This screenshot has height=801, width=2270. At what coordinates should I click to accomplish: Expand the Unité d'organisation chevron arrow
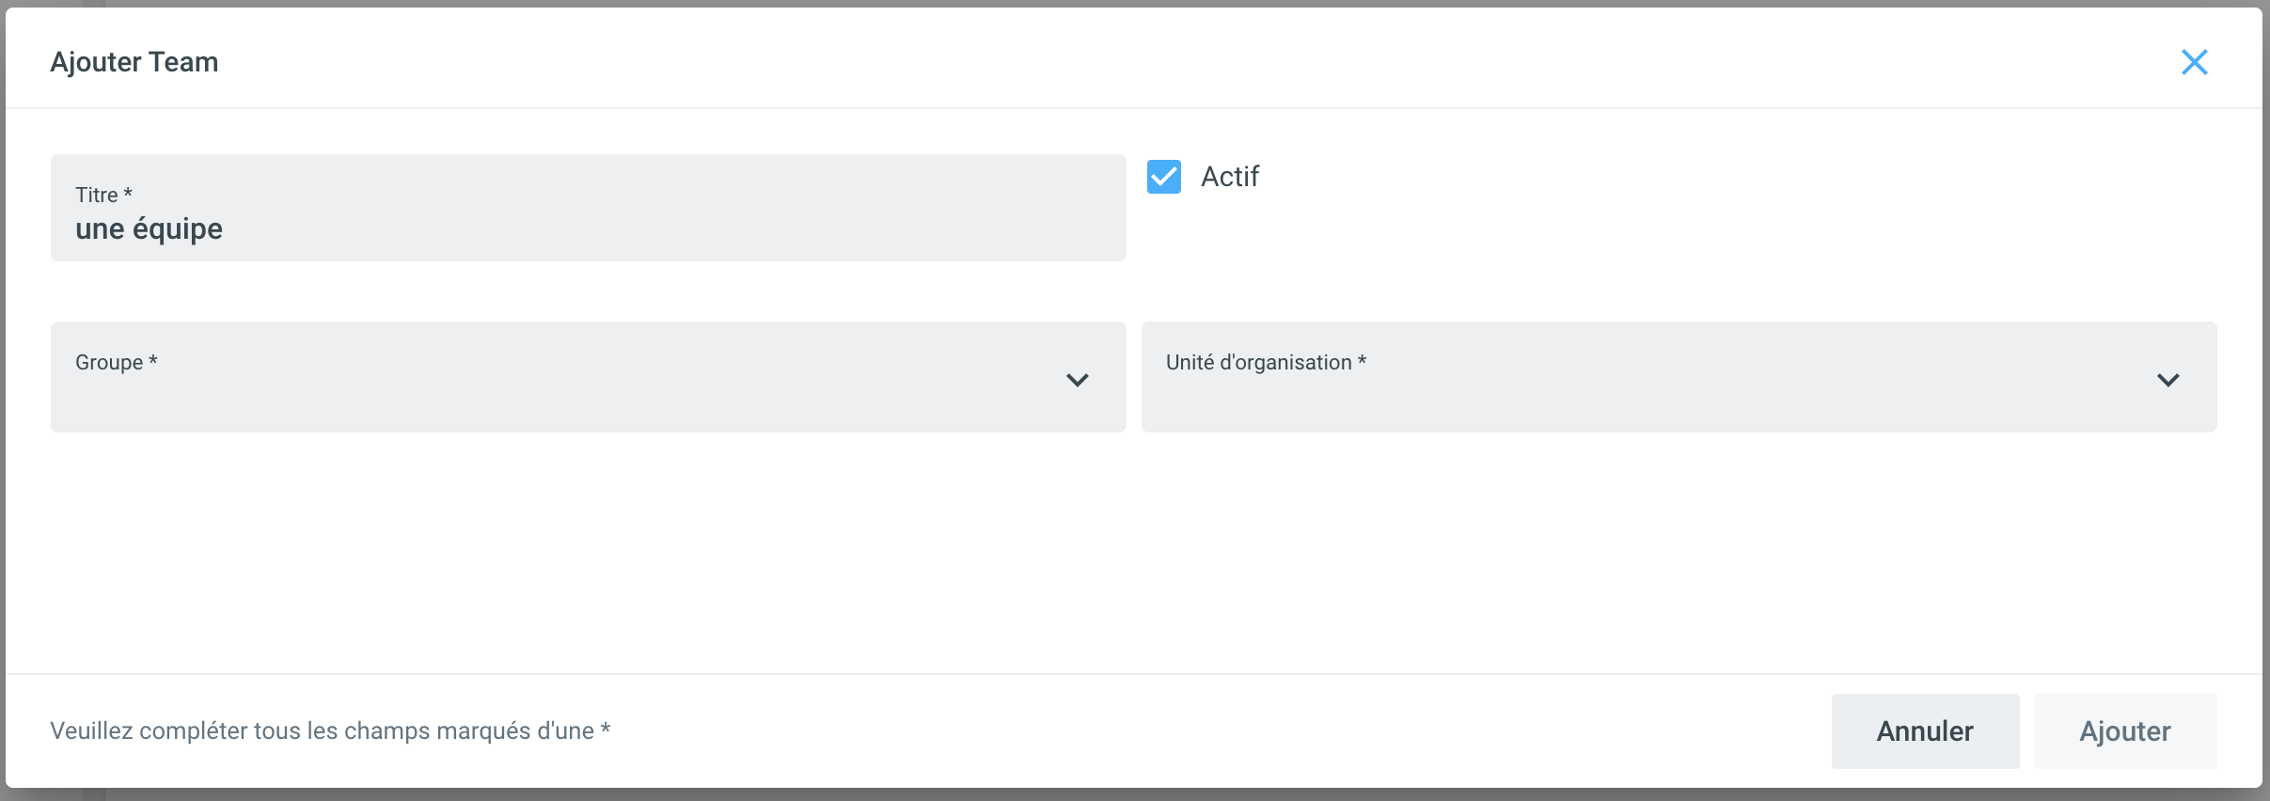[2168, 380]
